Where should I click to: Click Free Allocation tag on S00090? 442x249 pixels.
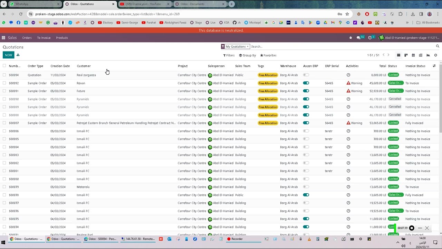tap(268, 99)
